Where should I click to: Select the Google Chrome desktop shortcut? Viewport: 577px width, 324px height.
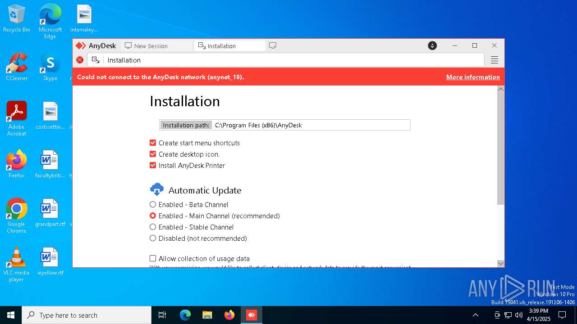coord(17,216)
